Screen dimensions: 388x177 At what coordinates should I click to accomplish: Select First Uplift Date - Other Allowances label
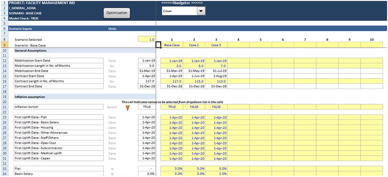59,133
